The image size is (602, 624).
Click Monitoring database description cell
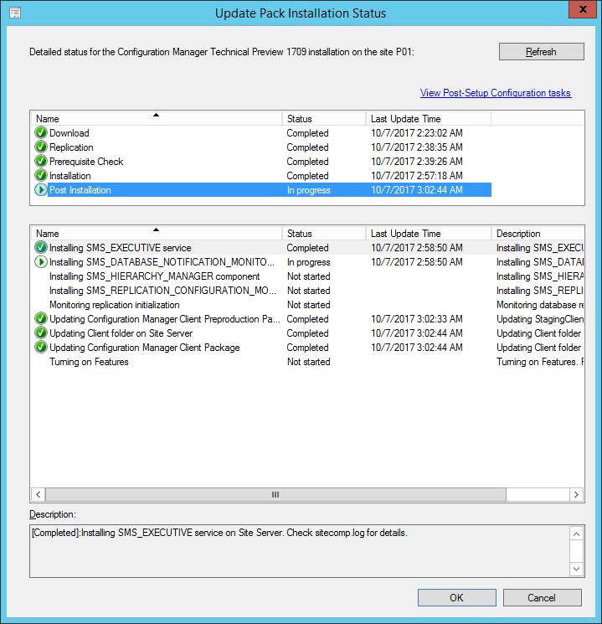coord(540,305)
